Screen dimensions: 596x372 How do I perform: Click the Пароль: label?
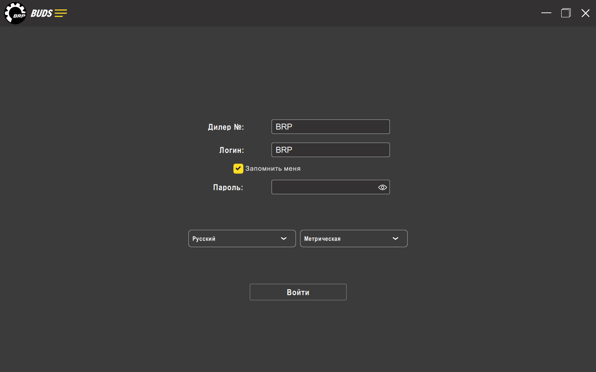(x=228, y=187)
